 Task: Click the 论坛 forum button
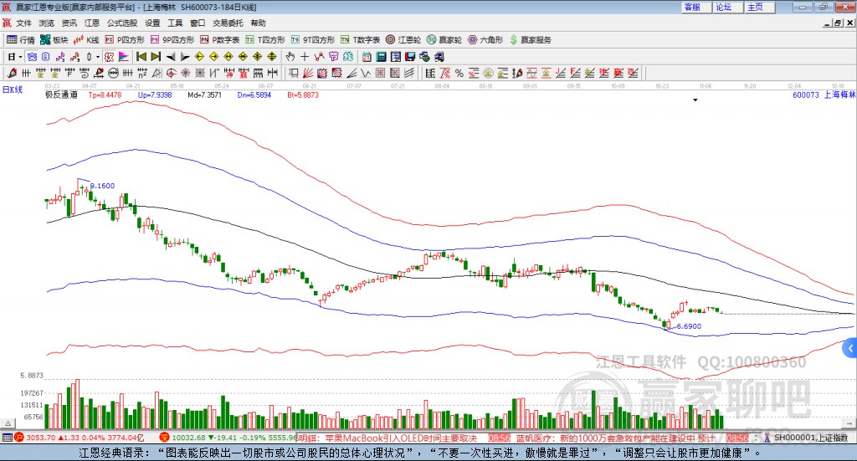(723, 7)
